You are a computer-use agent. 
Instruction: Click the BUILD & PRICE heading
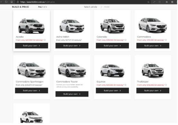tap(21, 7)
